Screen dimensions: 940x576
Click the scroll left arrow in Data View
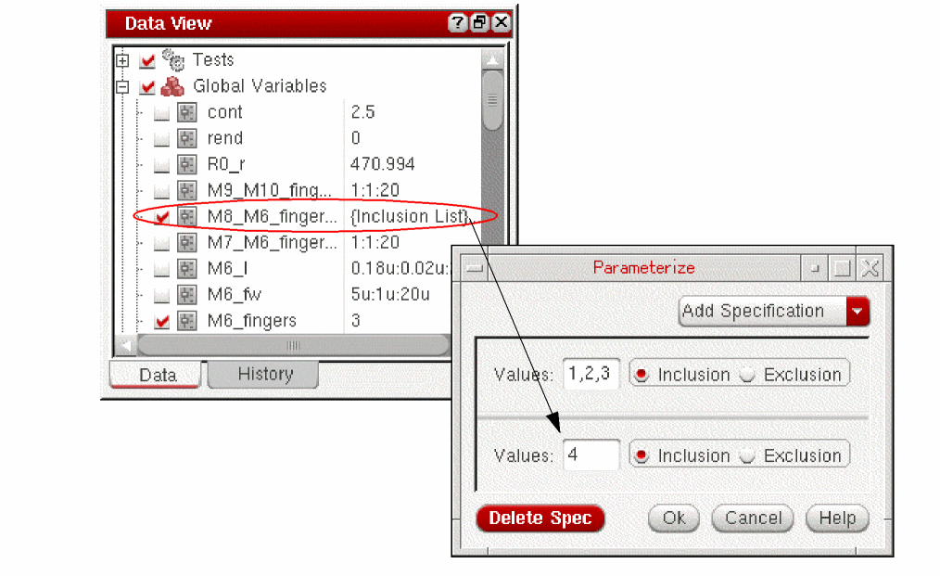pyautogui.click(x=125, y=346)
